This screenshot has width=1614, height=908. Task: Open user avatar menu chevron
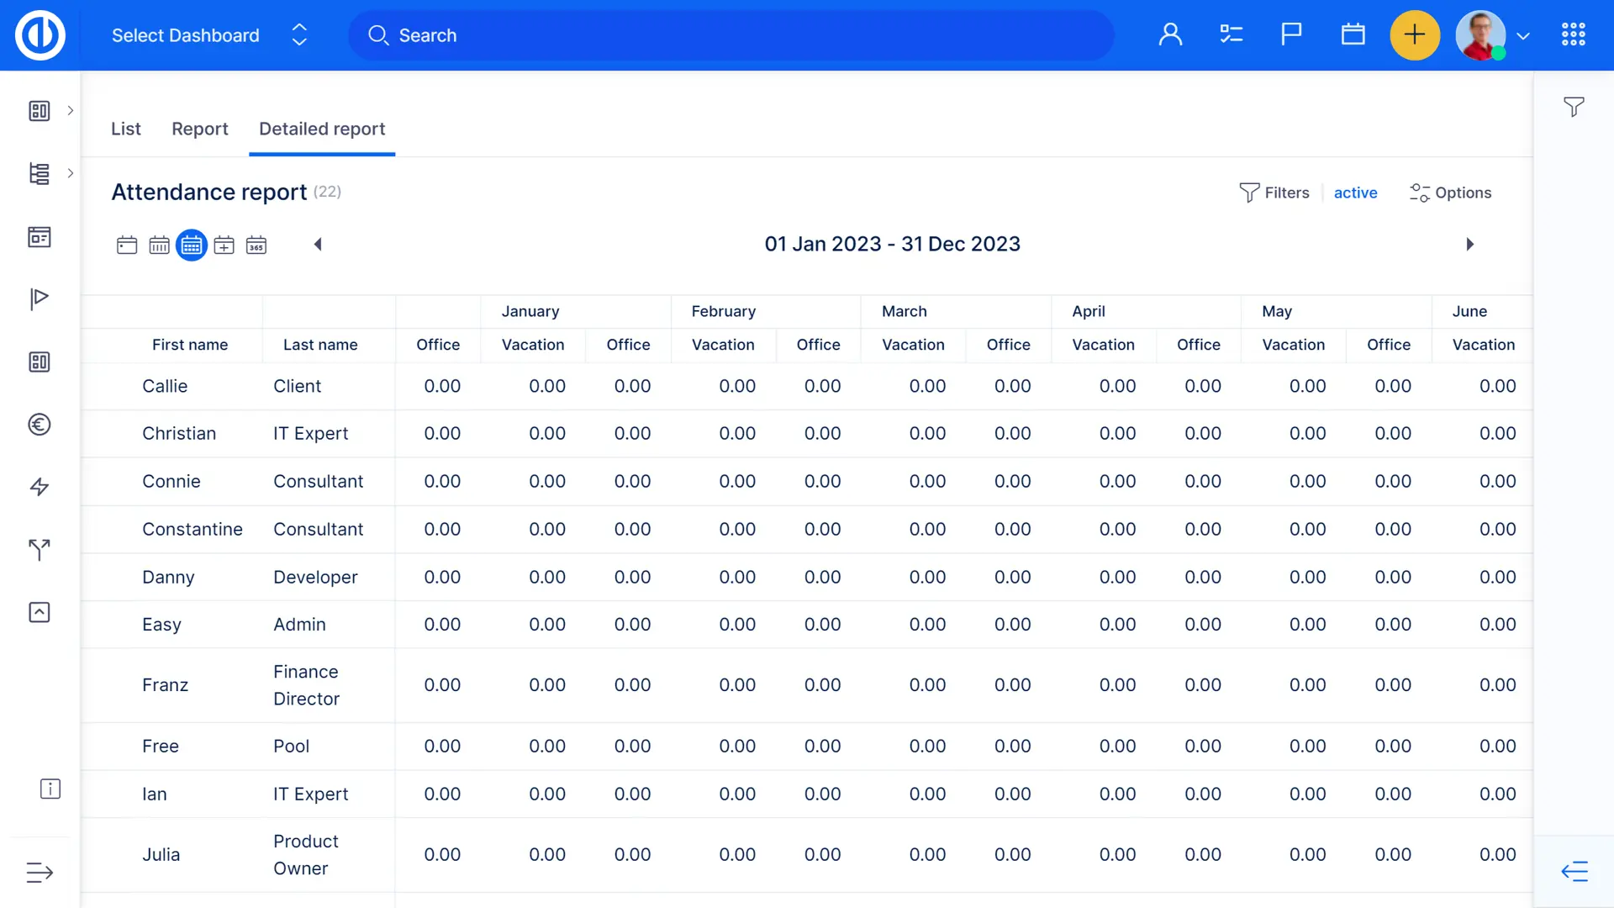[x=1523, y=36]
